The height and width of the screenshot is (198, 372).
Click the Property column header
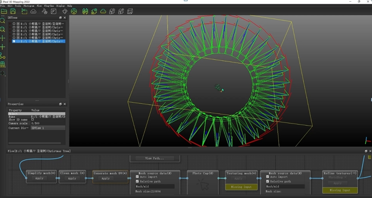[x=15, y=110]
